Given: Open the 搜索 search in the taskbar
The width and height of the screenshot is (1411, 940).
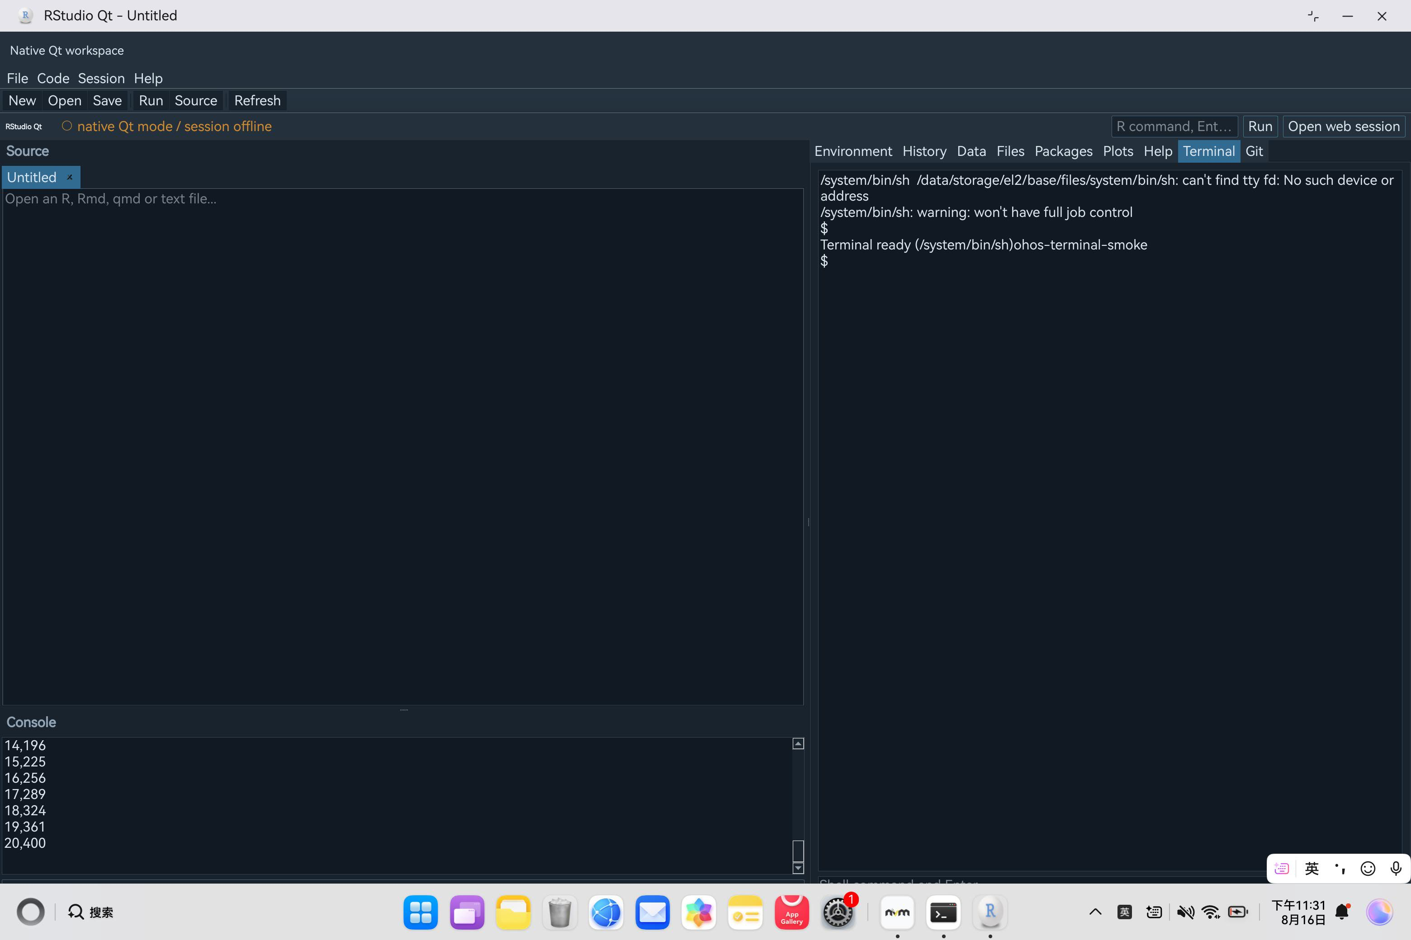Looking at the screenshot, I should pos(90,912).
